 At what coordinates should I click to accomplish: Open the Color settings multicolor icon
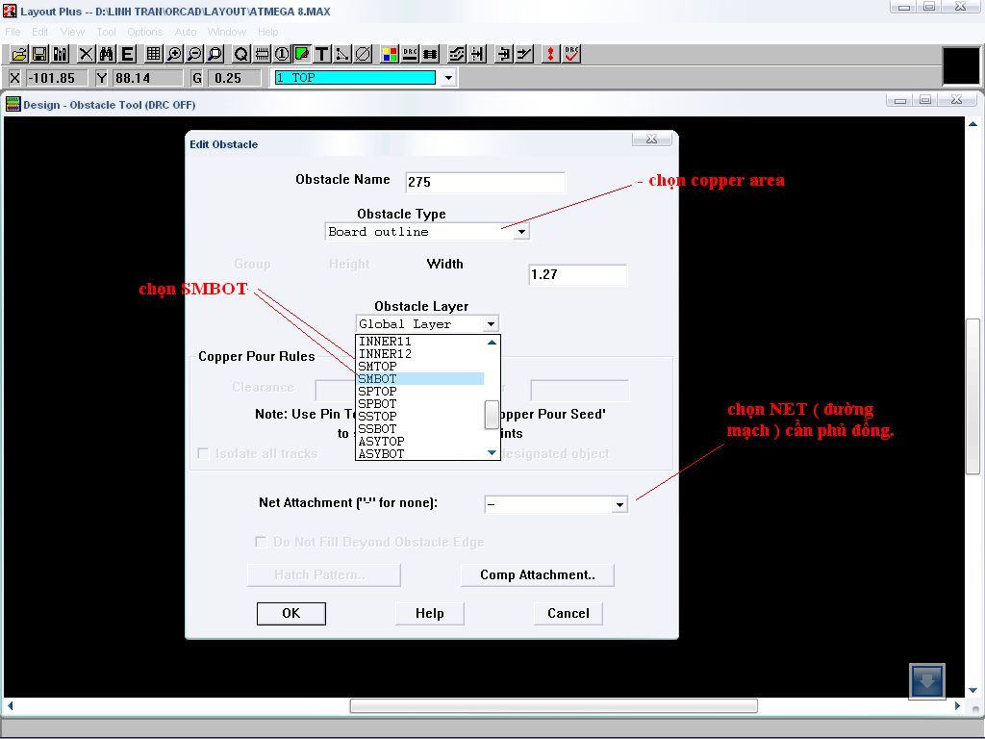[x=389, y=55]
